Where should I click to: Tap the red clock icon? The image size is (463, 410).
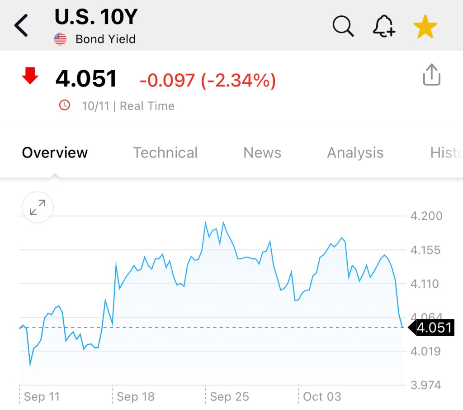(65, 105)
